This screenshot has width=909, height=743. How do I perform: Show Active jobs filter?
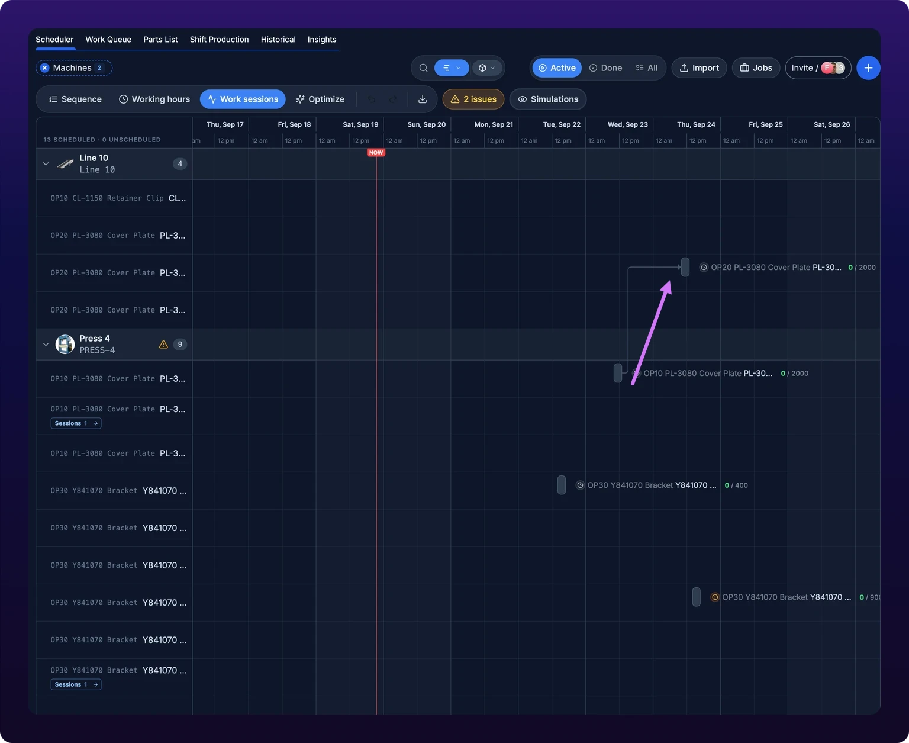coord(557,68)
